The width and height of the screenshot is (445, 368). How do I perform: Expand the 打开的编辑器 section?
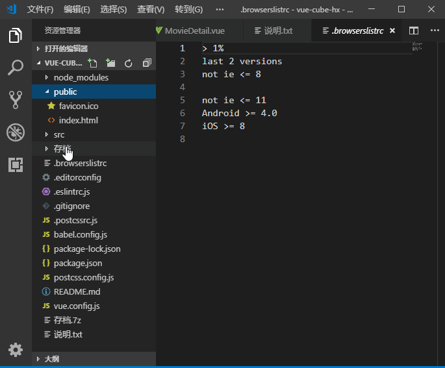point(94,49)
